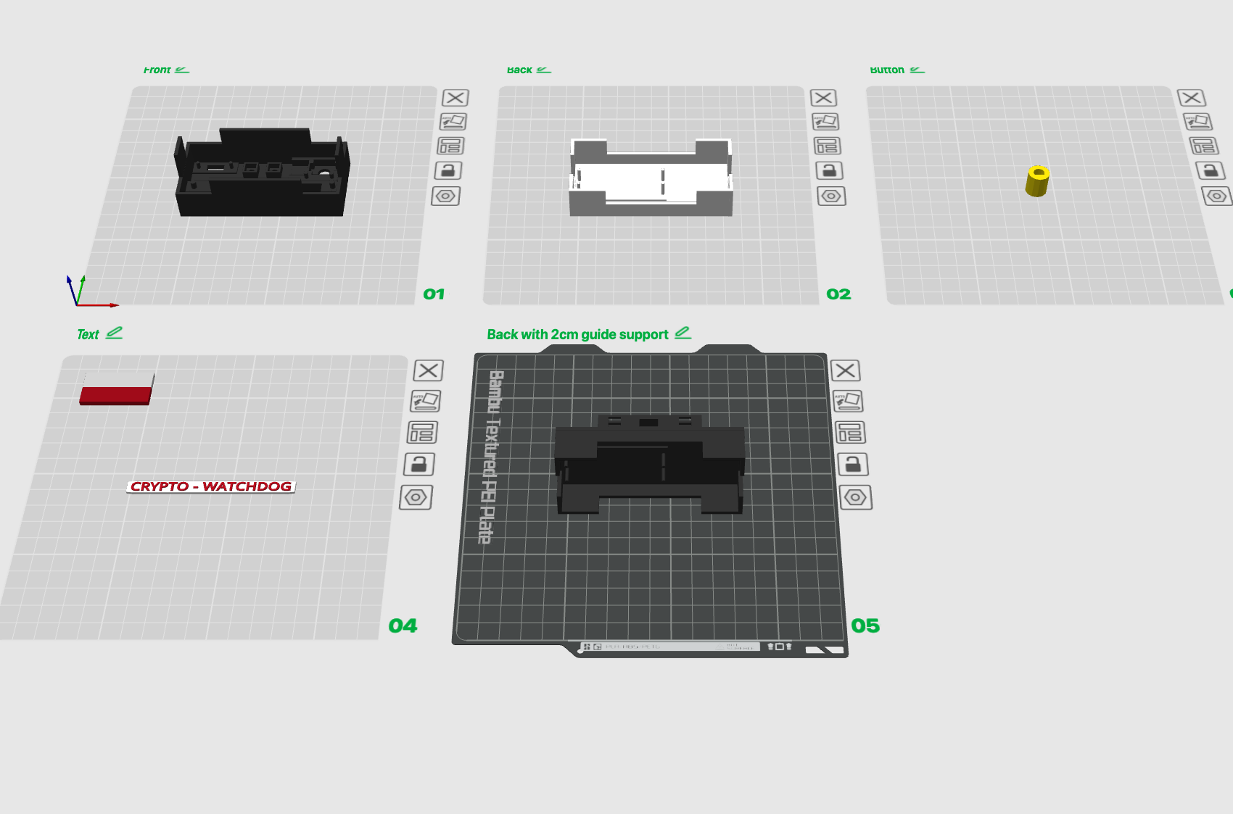
Task: Auto-orient objects on the Text plate 04
Action: [426, 401]
